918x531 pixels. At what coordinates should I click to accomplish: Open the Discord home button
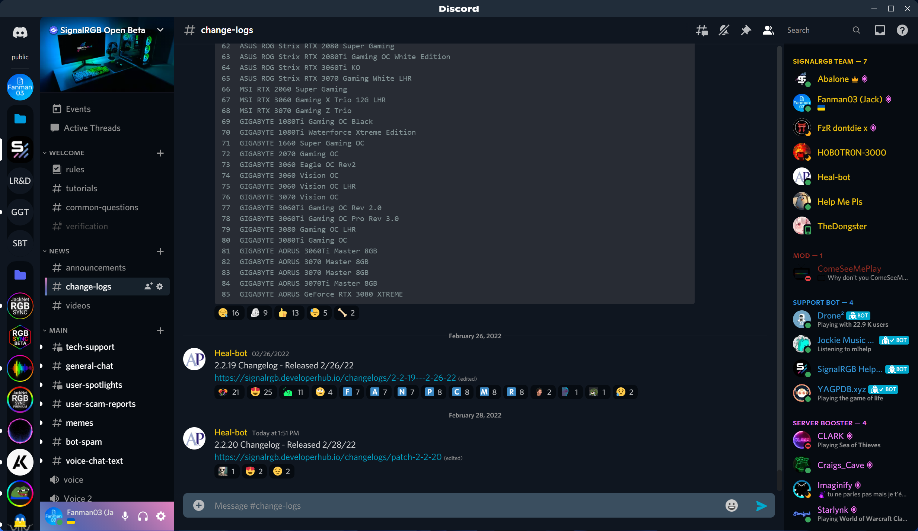pos(19,32)
